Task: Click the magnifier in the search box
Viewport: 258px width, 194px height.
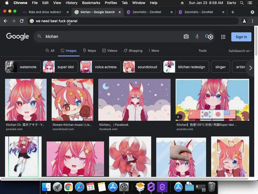Action: pos(39,36)
